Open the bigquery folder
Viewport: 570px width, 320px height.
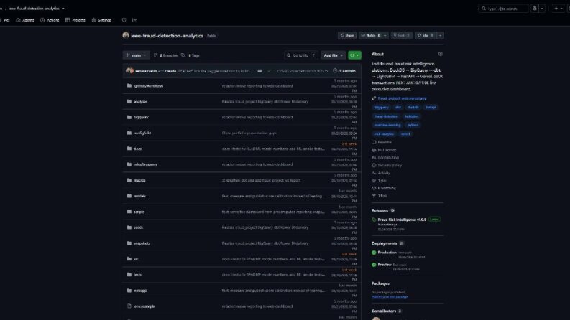[x=141, y=117]
